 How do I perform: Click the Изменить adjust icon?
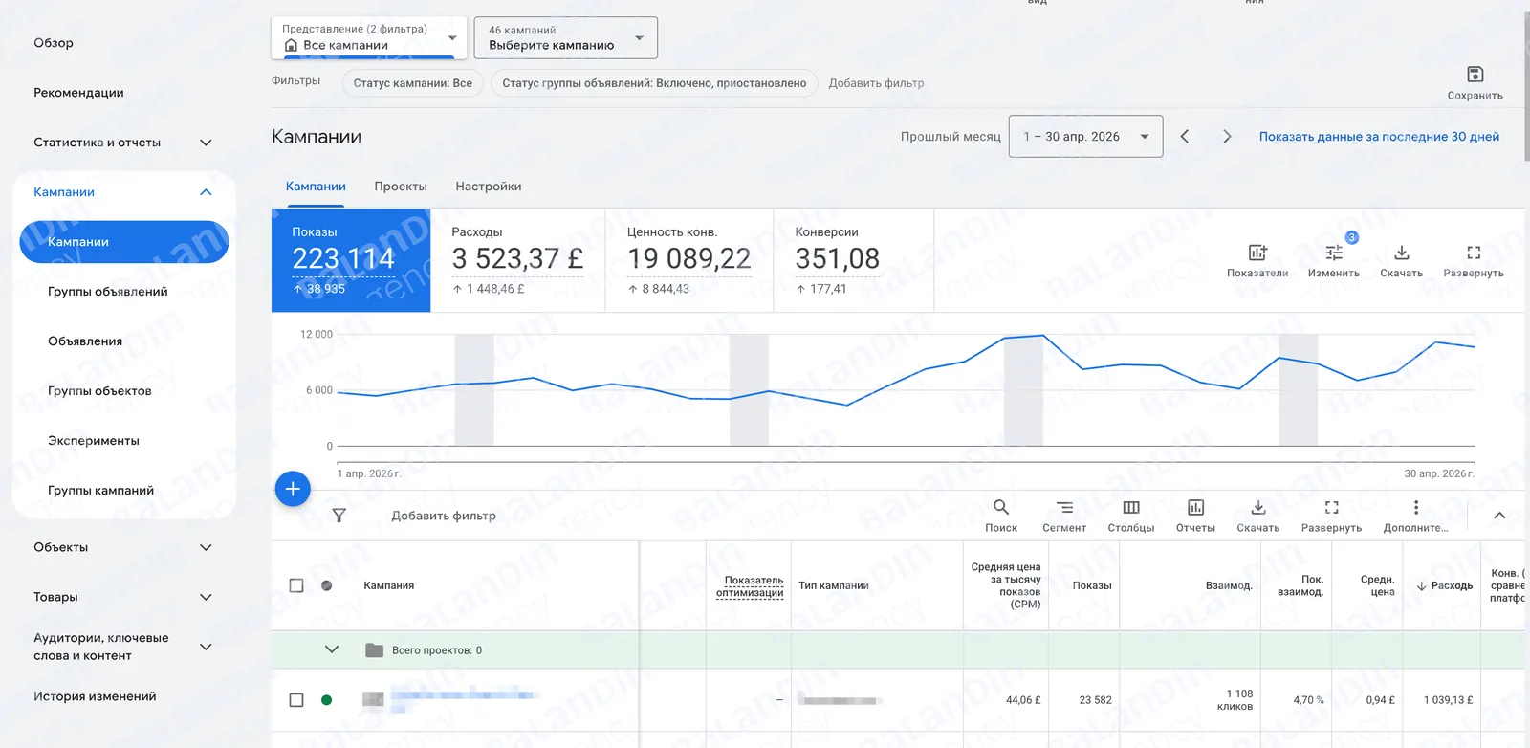[x=1334, y=253]
